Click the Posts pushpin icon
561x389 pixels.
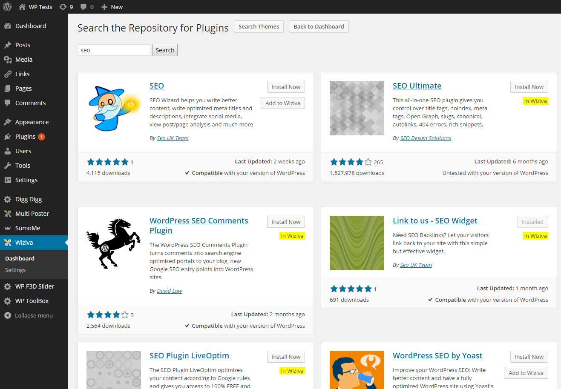8,45
